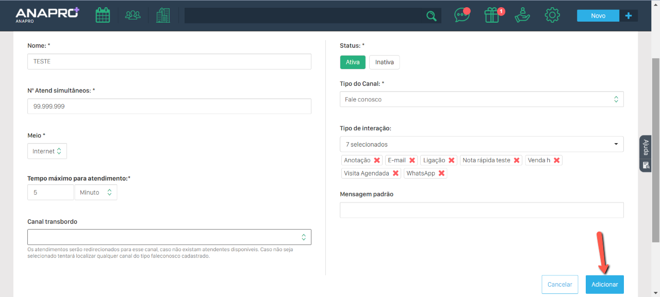660x297 pixels.
Task: Set status to Inativa
Action: point(384,62)
